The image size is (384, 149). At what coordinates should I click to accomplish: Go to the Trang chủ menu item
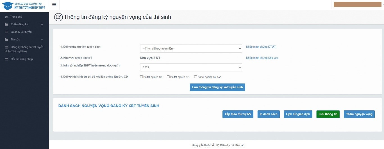(x=16, y=17)
